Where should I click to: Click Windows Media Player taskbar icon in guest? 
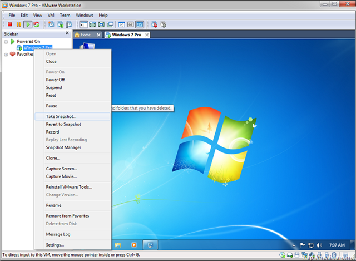point(133,244)
